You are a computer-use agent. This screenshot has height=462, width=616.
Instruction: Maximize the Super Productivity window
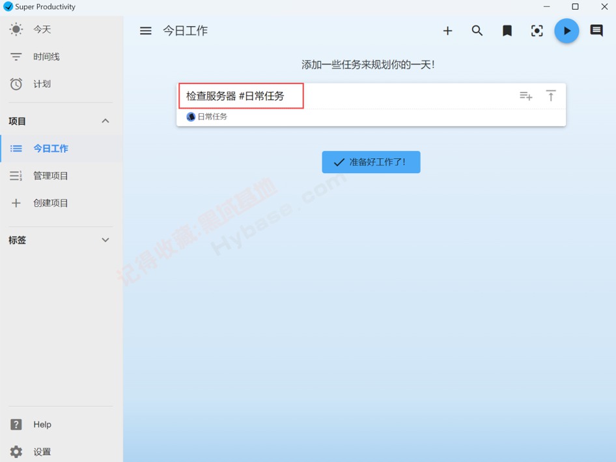coord(575,7)
